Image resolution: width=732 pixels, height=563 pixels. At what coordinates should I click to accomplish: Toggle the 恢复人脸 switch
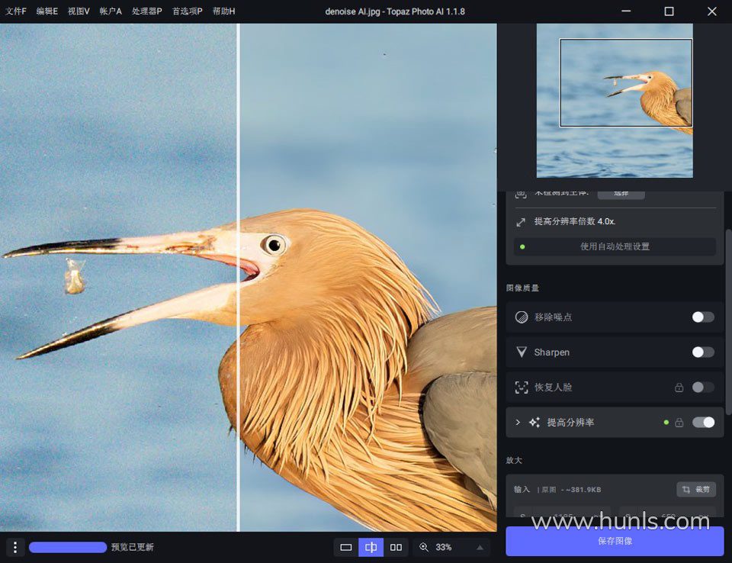click(703, 388)
